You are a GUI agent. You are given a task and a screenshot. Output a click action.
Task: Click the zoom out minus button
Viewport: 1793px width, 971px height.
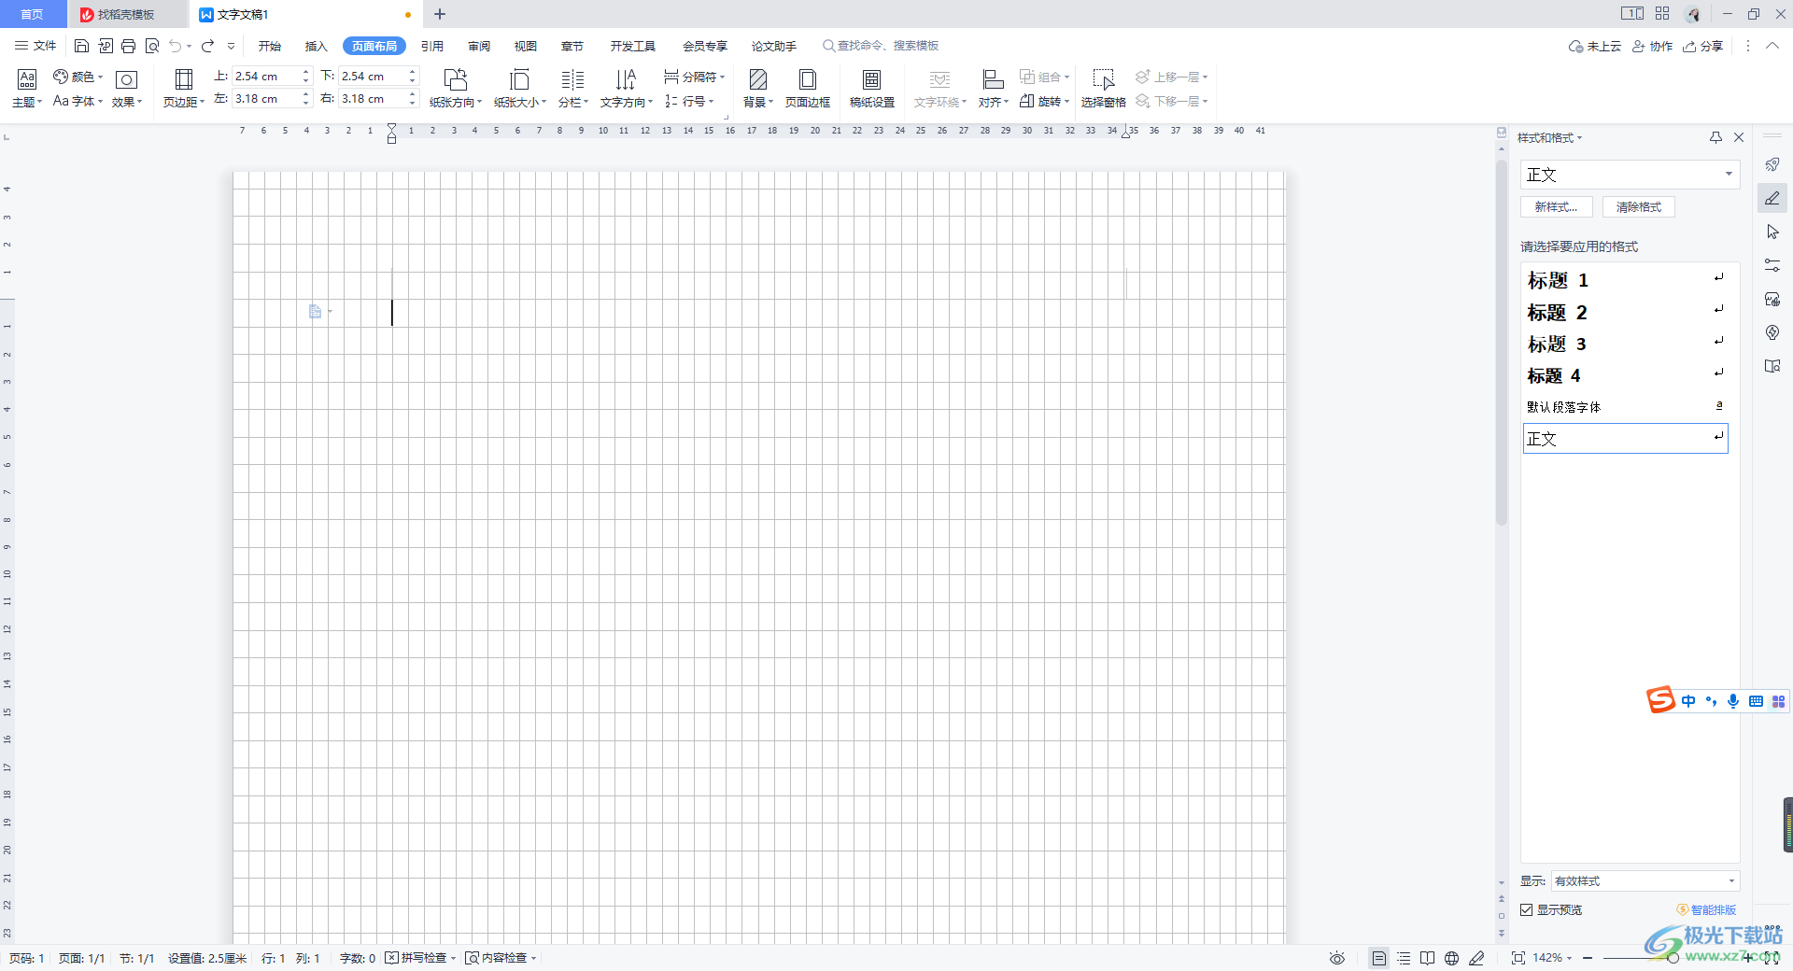tap(1588, 958)
